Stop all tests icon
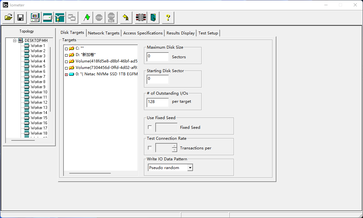The image size is (363, 218). [111, 18]
